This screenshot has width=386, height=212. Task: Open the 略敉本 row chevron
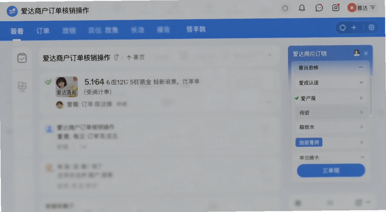[361, 127]
